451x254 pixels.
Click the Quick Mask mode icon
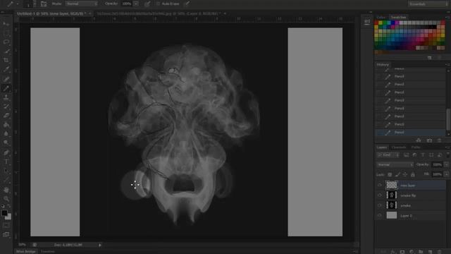[x=6, y=225]
